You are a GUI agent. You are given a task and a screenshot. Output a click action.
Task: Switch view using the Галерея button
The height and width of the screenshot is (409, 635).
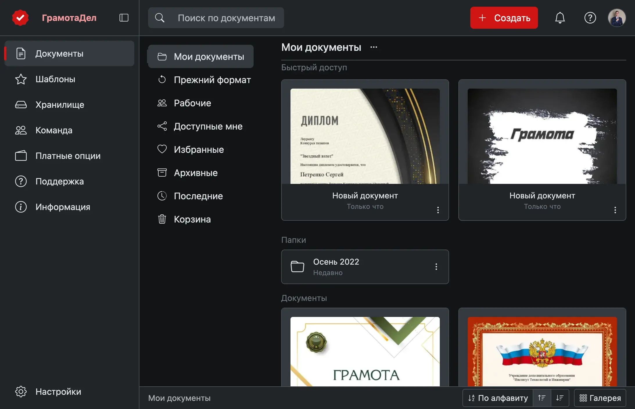(600, 398)
